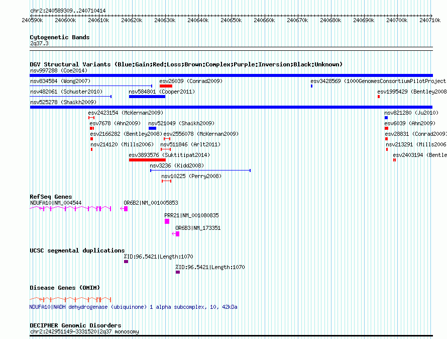Screen dimensions: 447x339
Task: Select the nsv10225 red loss glyph
Action: [166, 181]
